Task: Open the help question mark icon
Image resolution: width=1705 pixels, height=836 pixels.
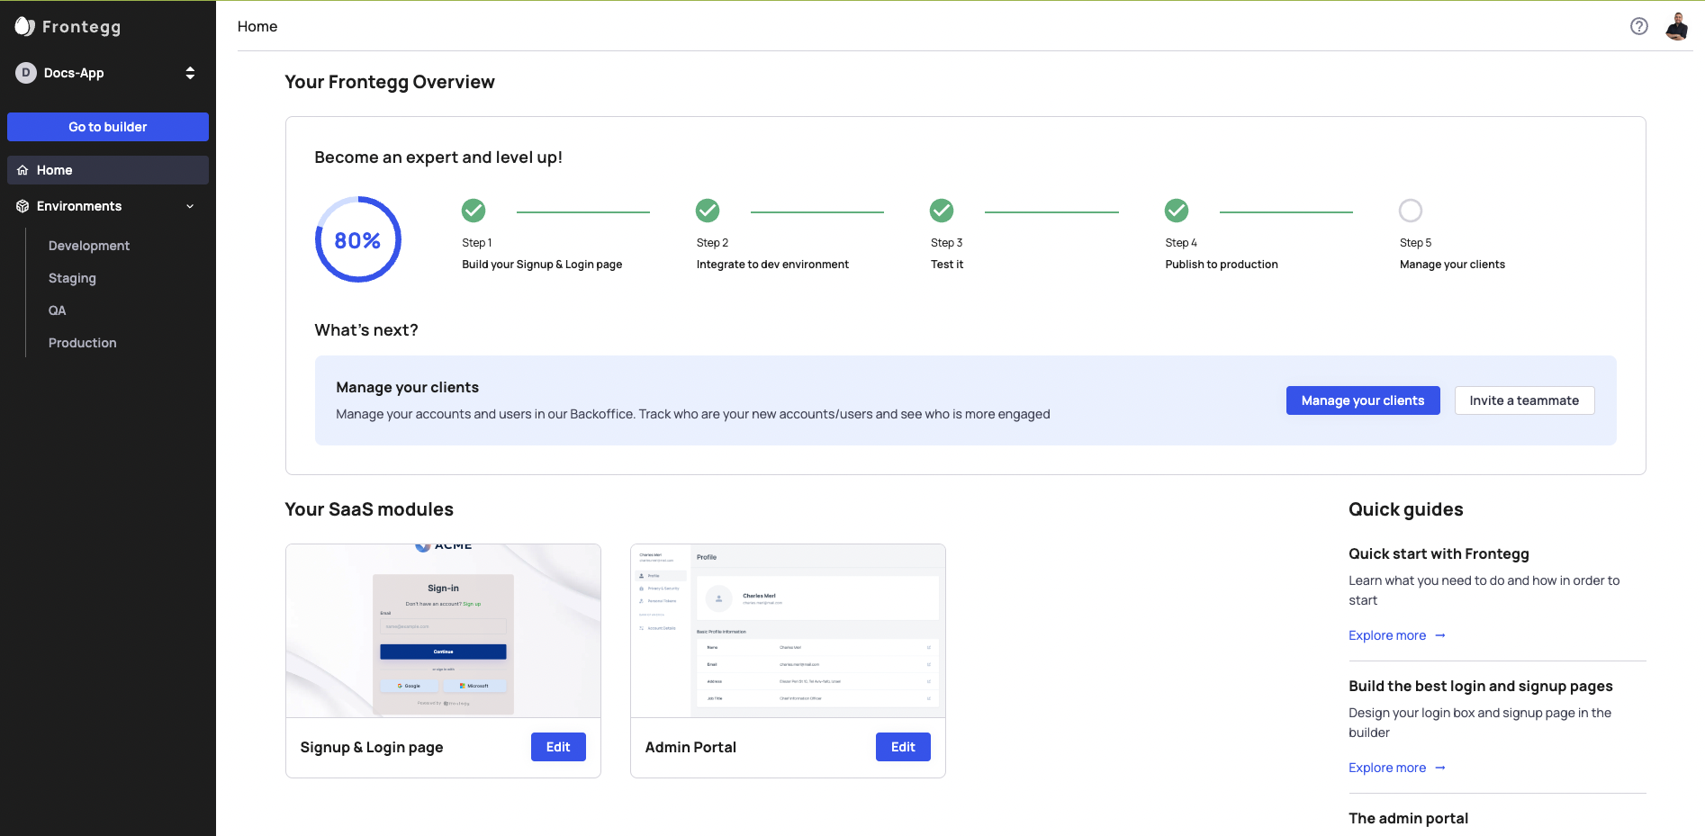Action: [x=1638, y=26]
